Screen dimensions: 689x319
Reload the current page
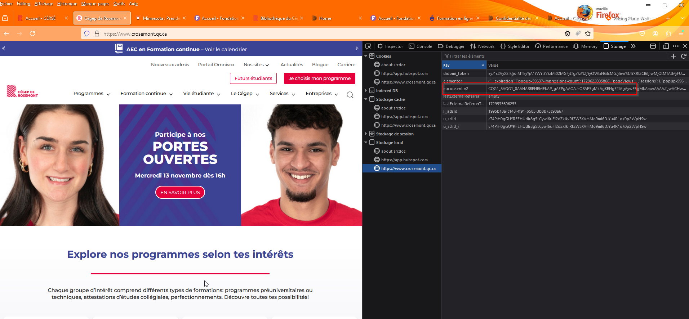pos(32,33)
